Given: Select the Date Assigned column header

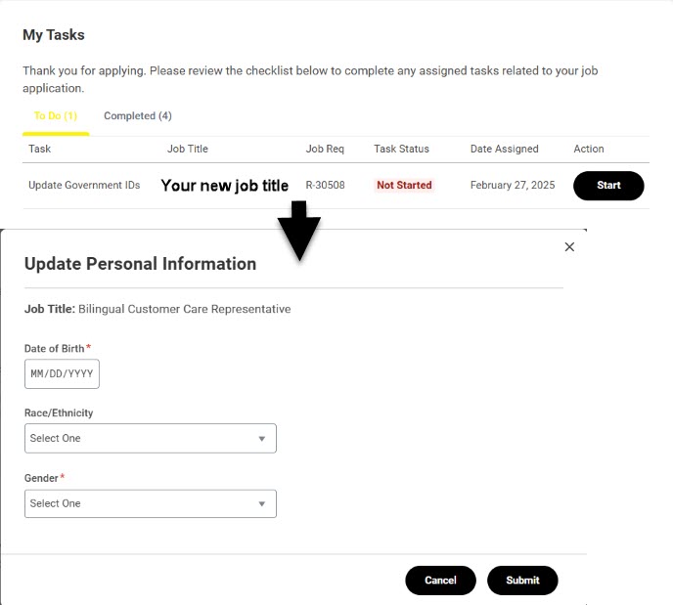Looking at the screenshot, I should (504, 150).
